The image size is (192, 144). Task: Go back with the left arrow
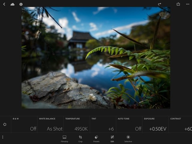(x=4, y=4)
